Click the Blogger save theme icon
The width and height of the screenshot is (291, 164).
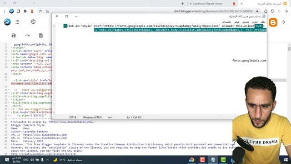pyautogui.click(x=14, y=36)
